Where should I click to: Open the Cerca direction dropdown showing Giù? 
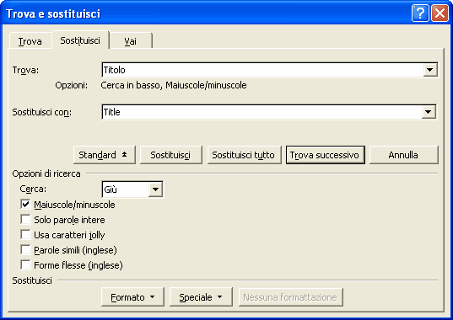pos(156,189)
